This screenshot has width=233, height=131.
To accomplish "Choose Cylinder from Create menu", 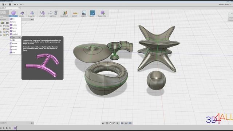I will (15, 25).
